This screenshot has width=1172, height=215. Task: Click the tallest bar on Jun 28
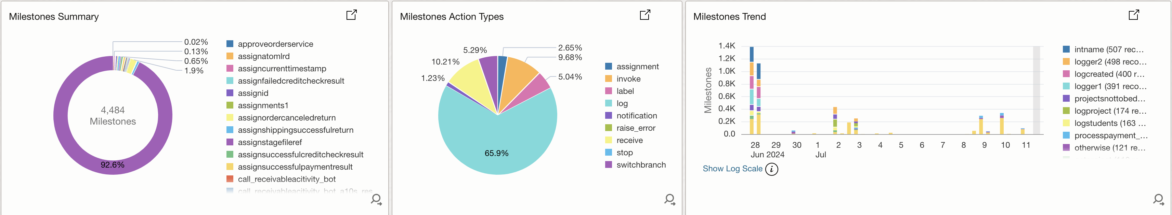752,91
